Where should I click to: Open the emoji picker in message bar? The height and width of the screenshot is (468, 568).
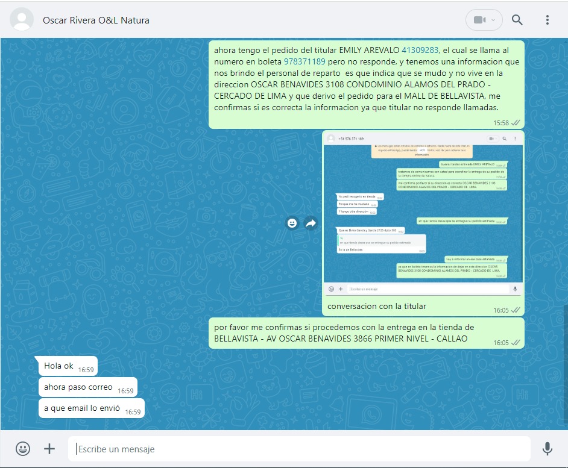pyautogui.click(x=23, y=449)
